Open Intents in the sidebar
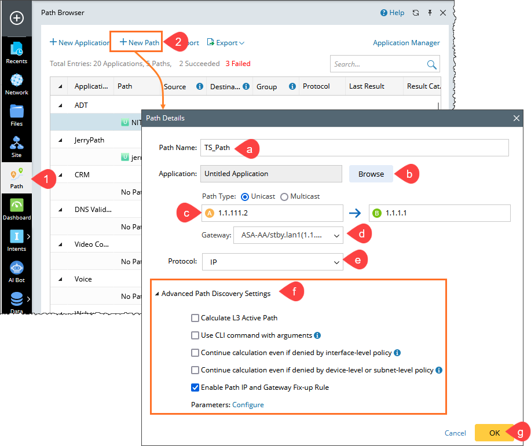Image resolution: width=531 pixels, height=446 pixels. (x=17, y=240)
